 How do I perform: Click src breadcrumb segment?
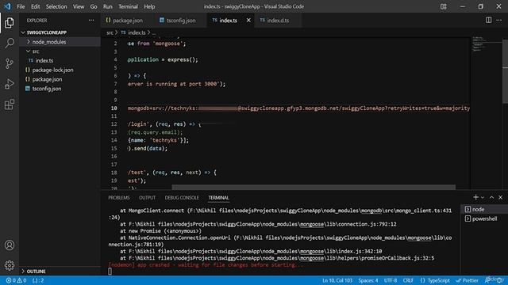click(110, 32)
